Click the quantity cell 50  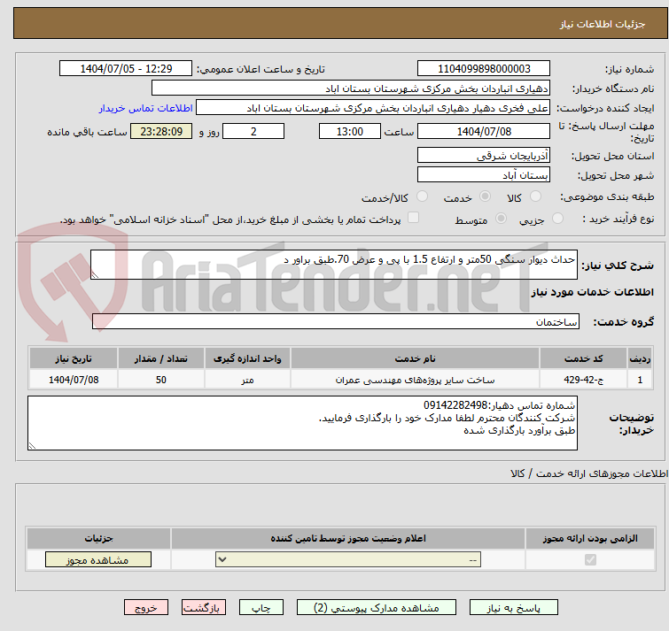click(x=161, y=379)
